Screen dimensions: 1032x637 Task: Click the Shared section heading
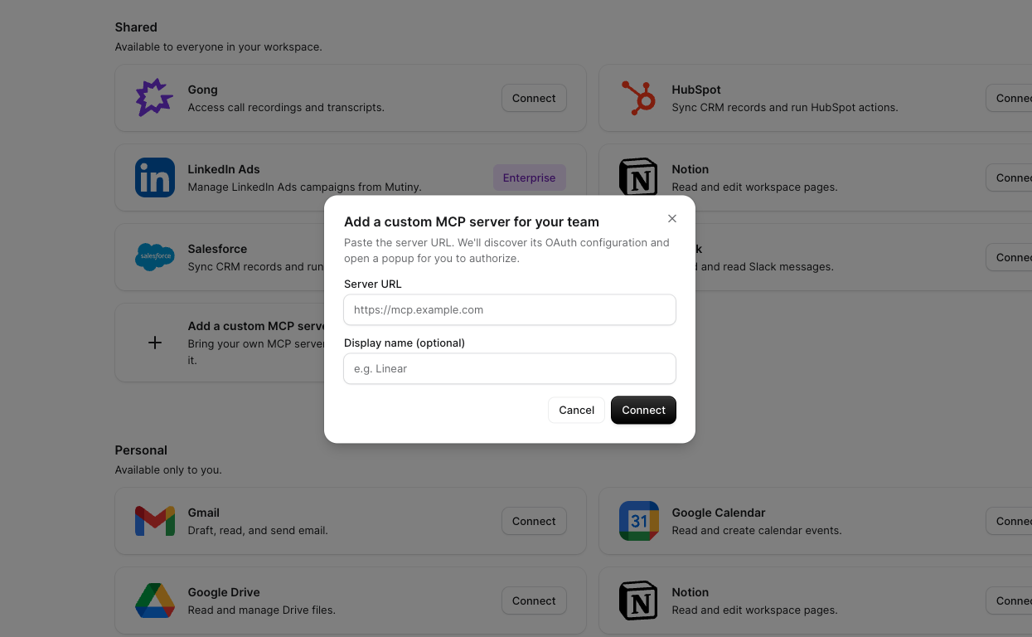(x=136, y=27)
